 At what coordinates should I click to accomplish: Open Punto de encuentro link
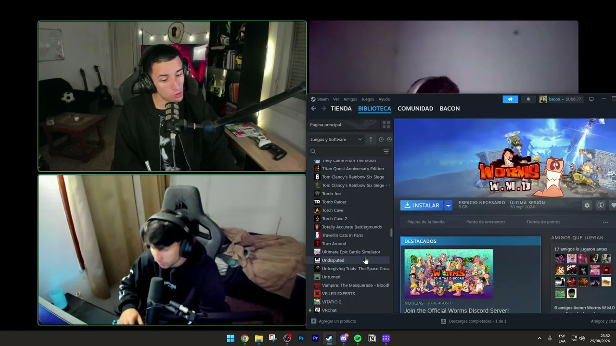coord(486,222)
